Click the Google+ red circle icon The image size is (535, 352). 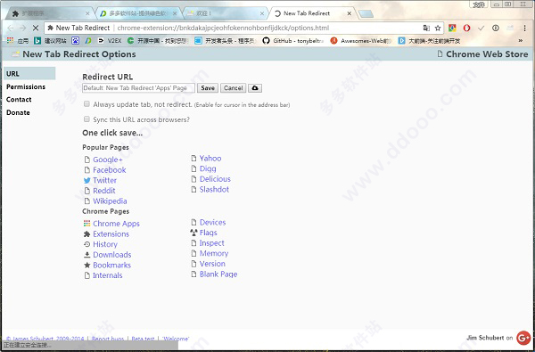pyautogui.click(x=523, y=338)
